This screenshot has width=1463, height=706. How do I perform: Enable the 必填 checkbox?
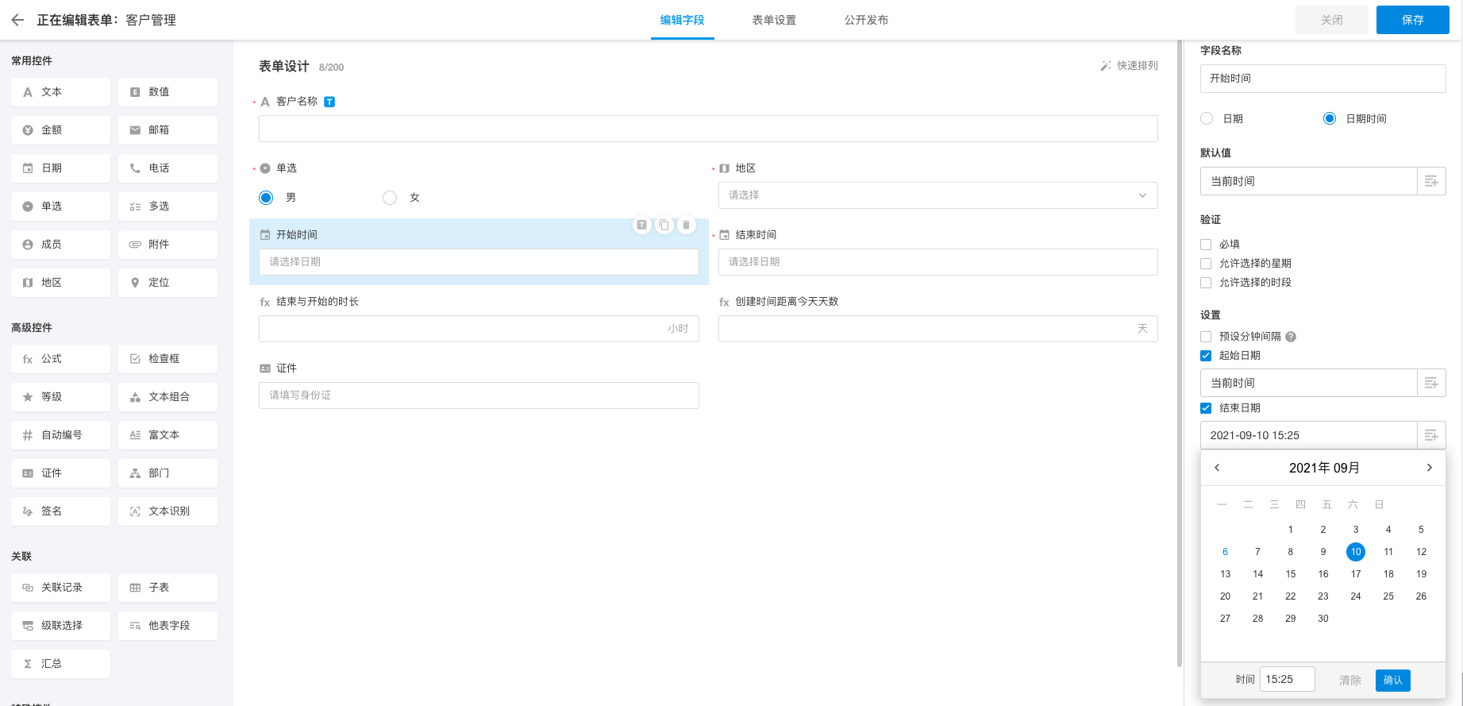point(1206,245)
